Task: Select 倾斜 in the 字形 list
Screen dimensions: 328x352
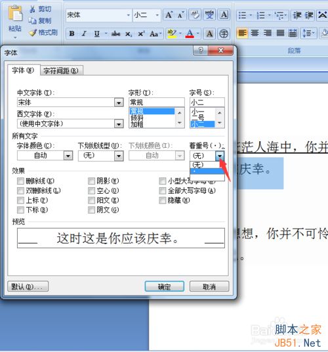Action: (x=152, y=118)
